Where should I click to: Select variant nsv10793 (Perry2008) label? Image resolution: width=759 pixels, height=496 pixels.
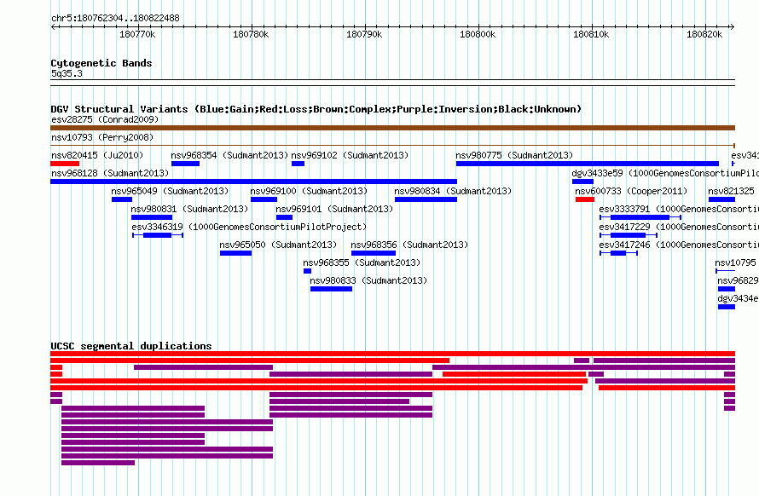click(x=102, y=137)
